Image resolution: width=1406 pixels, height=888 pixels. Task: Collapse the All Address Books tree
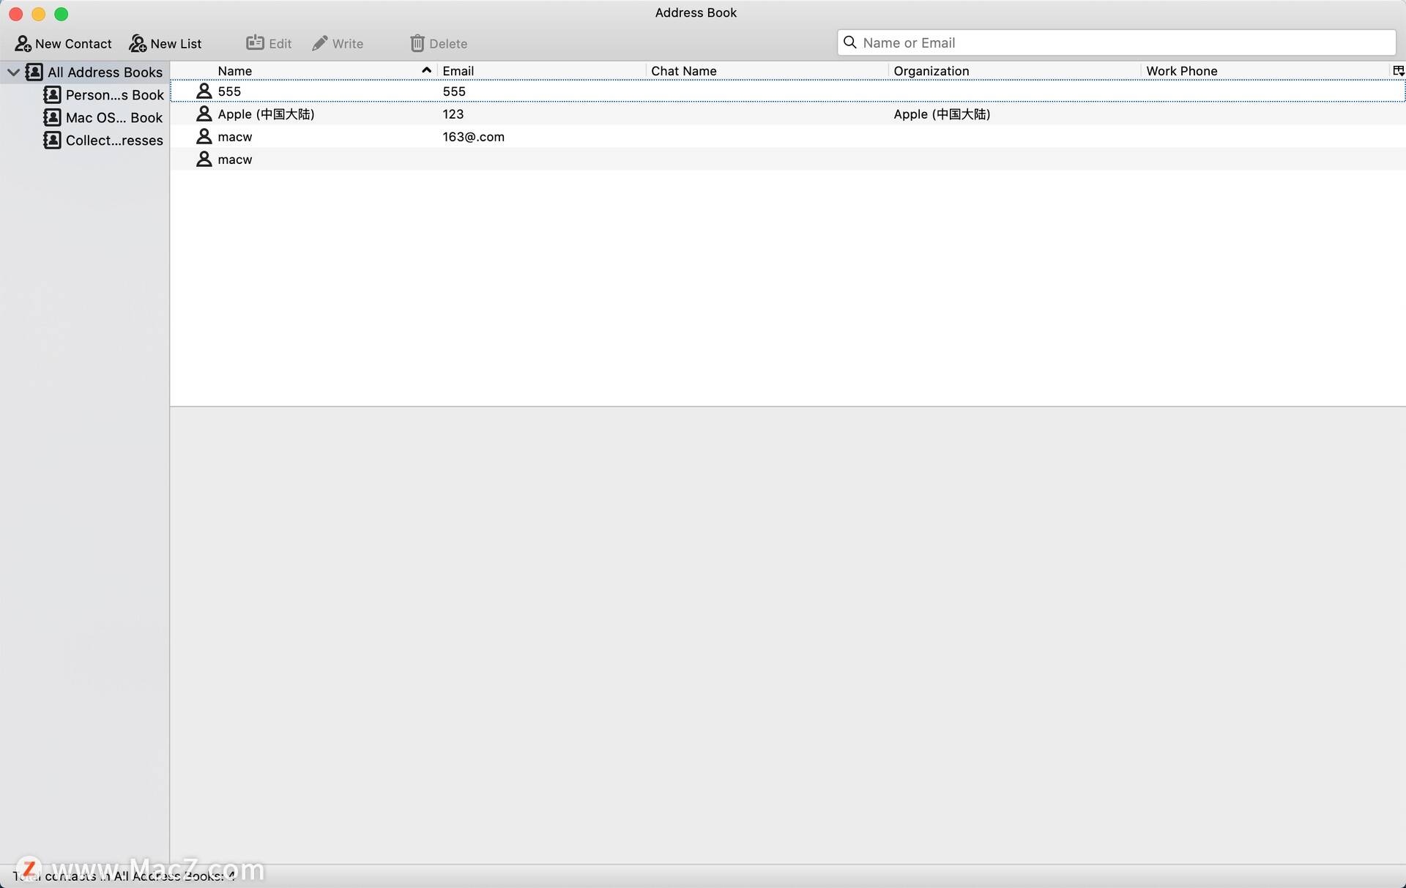coord(13,72)
